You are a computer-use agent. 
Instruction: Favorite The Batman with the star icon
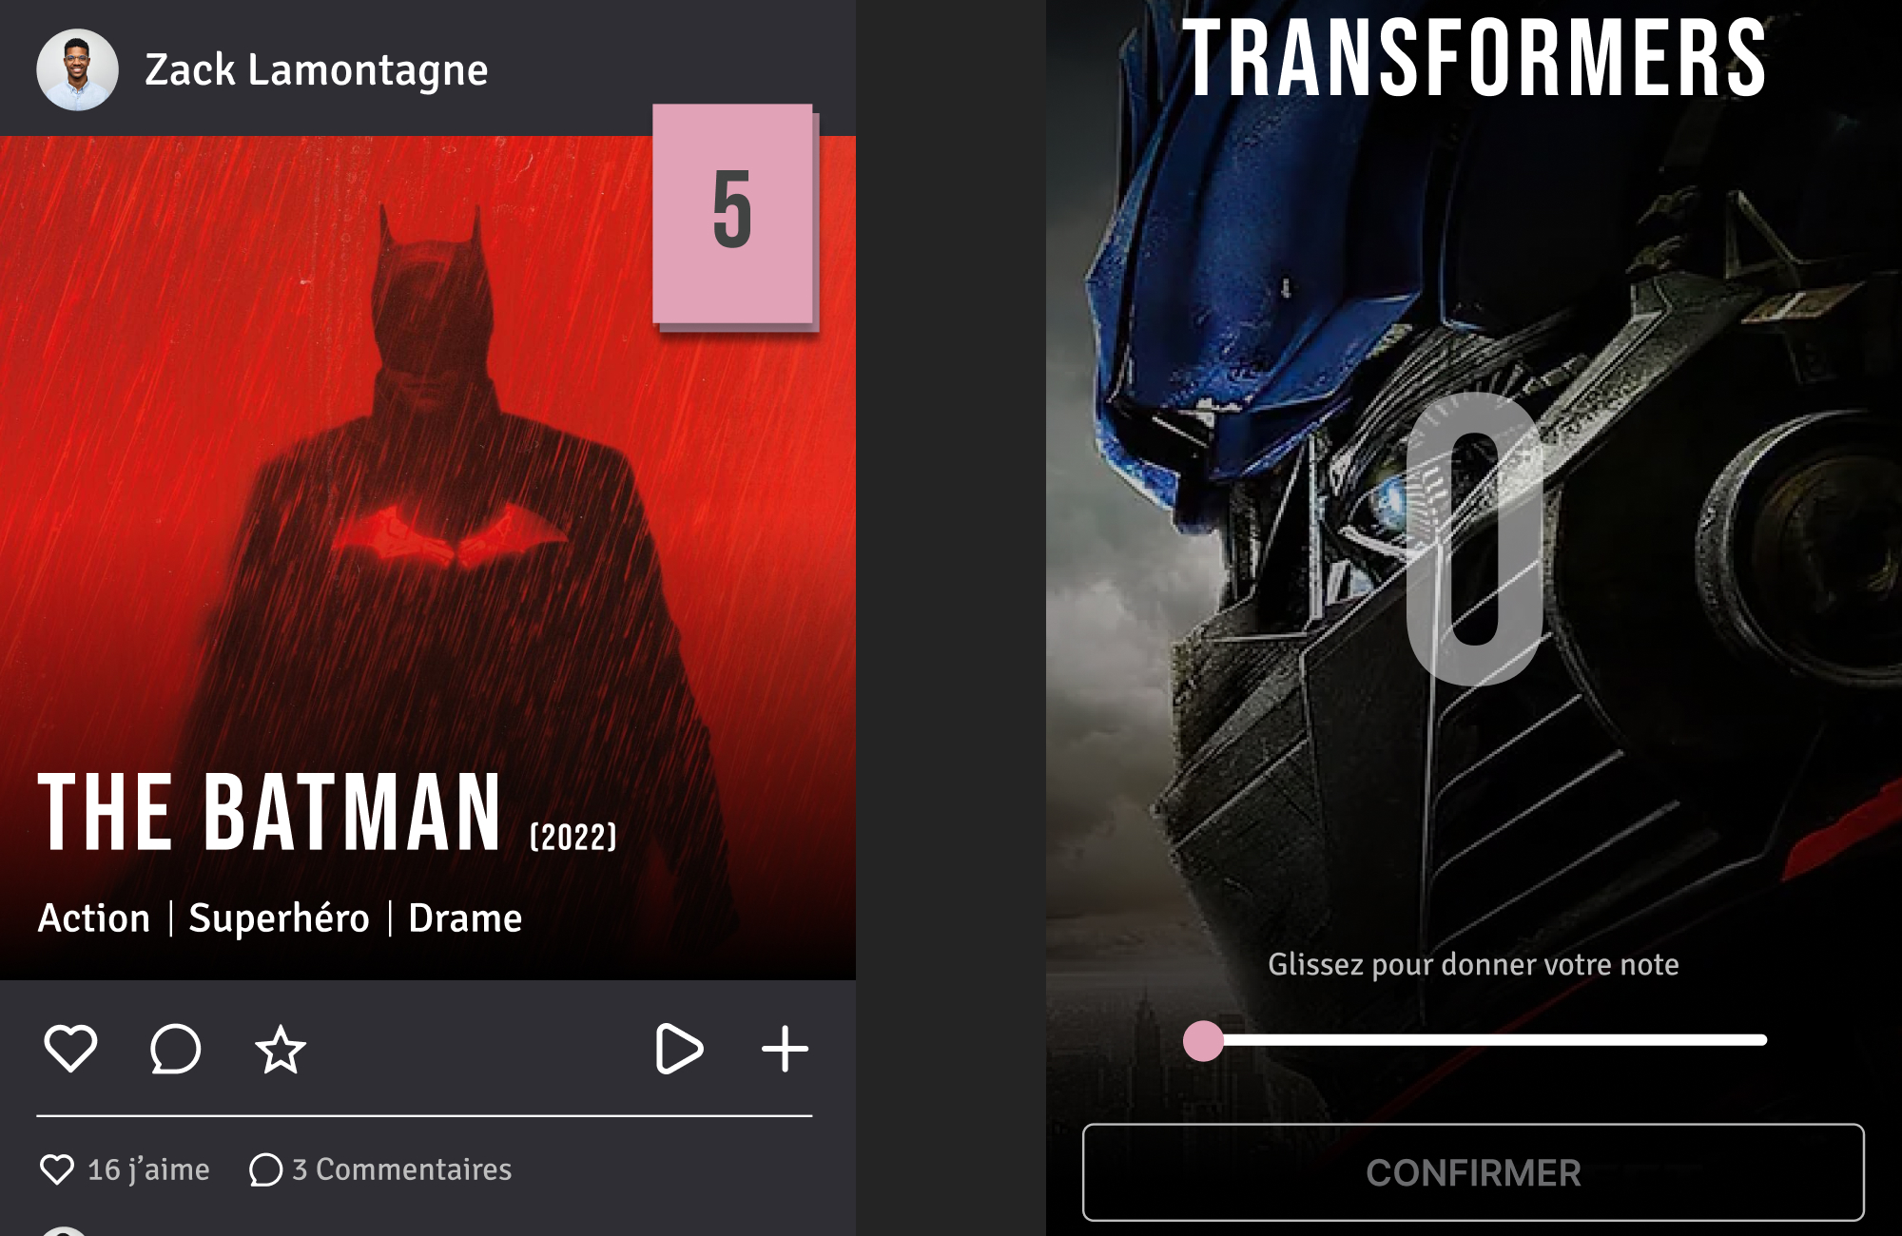(281, 1049)
